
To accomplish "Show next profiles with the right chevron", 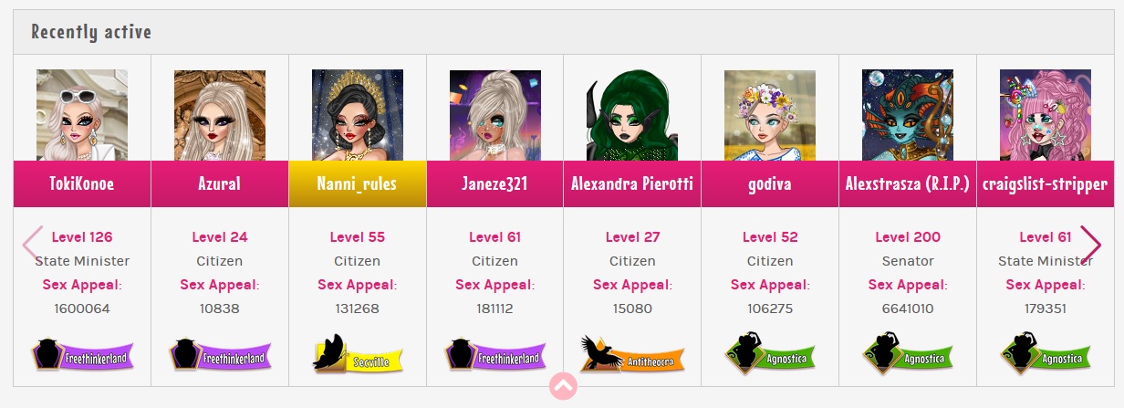I will click(1090, 245).
